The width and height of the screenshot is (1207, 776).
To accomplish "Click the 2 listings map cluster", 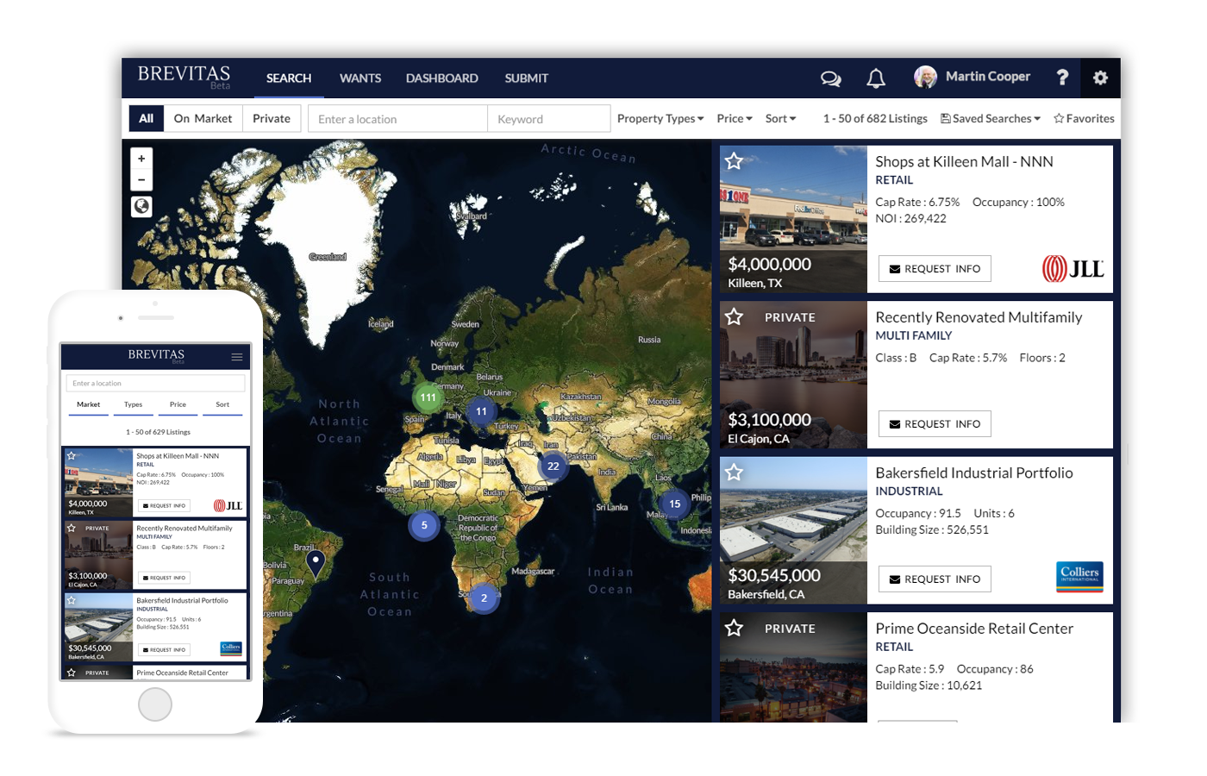I will coord(484,598).
